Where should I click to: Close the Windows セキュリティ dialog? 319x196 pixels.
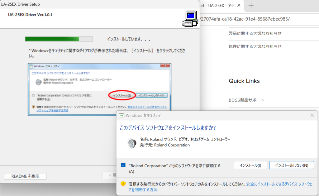point(312,115)
